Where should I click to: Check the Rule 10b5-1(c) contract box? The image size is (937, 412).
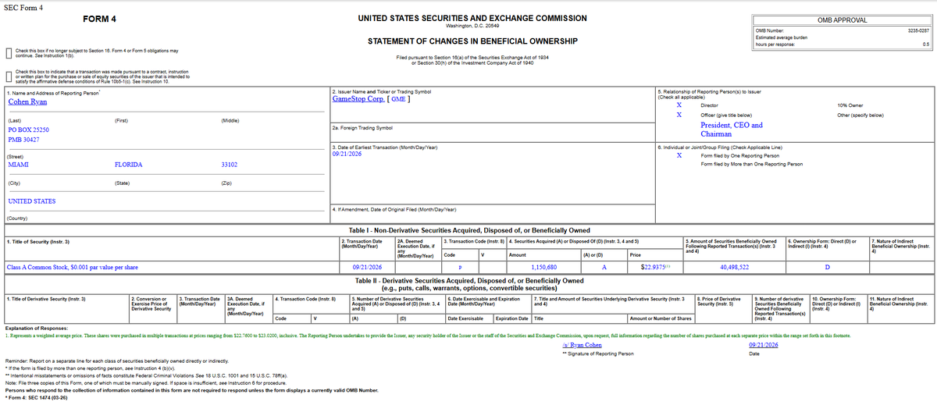[9, 76]
